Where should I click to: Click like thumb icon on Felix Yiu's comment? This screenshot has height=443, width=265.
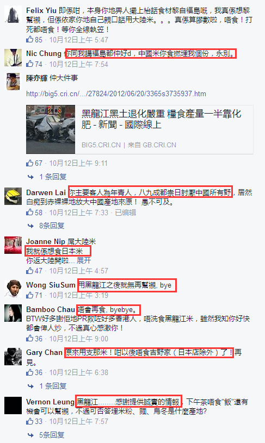click(30, 39)
